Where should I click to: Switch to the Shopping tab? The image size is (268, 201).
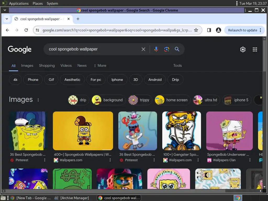click(x=47, y=65)
